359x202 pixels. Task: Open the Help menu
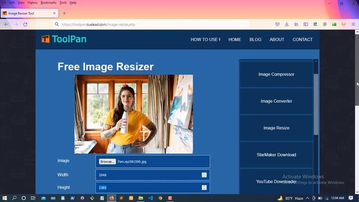tap(73, 3)
